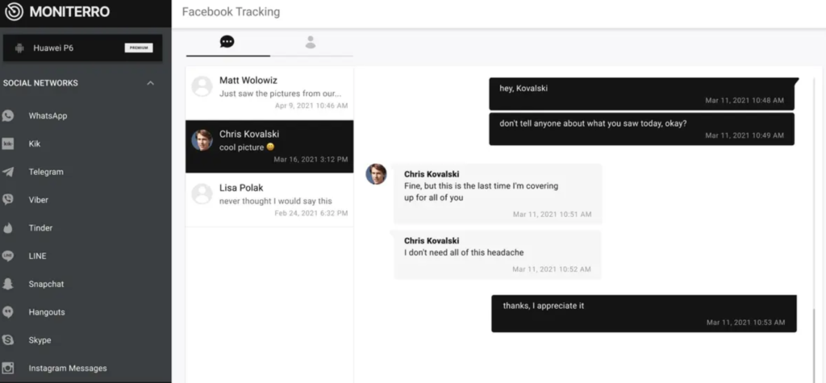Go to Viber tracking label
Viewport: 826px width, 383px height.
pos(39,200)
